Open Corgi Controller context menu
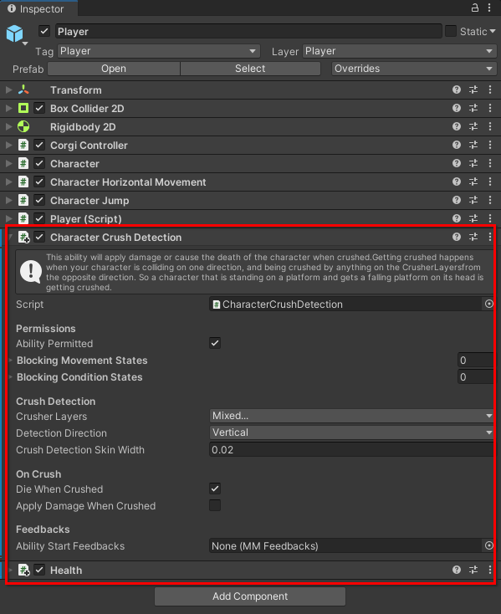501x614 pixels. [x=490, y=145]
